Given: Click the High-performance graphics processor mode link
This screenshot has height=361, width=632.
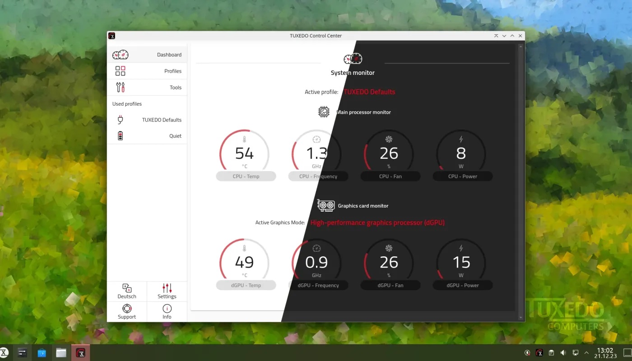Looking at the screenshot, I should [x=377, y=223].
